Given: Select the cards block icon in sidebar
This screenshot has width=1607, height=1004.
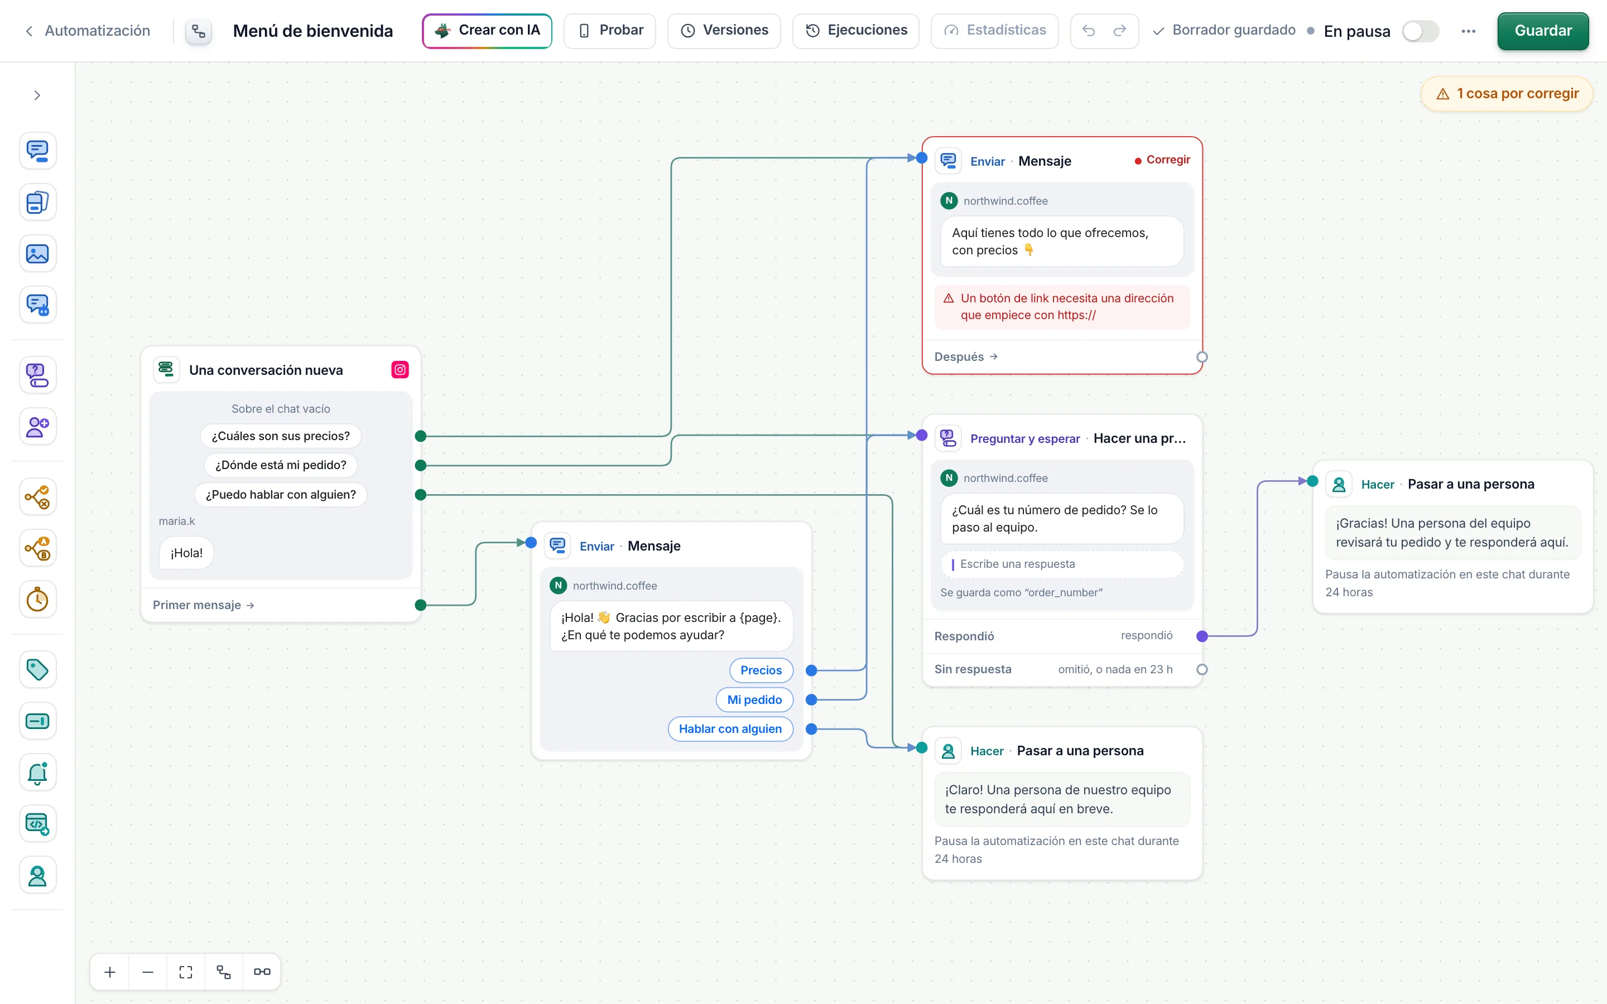Looking at the screenshot, I should pos(37,202).
